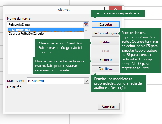
Task: Click the Cancelar button
Action: pyautogui.click(x=109, y=106)
